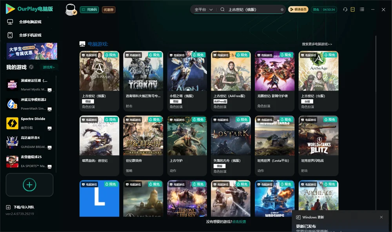Open the 上古世纪 (AAFree服) card
Image resolution: width=392 pixels, height=232 pixels.
(x=231, y=81)
